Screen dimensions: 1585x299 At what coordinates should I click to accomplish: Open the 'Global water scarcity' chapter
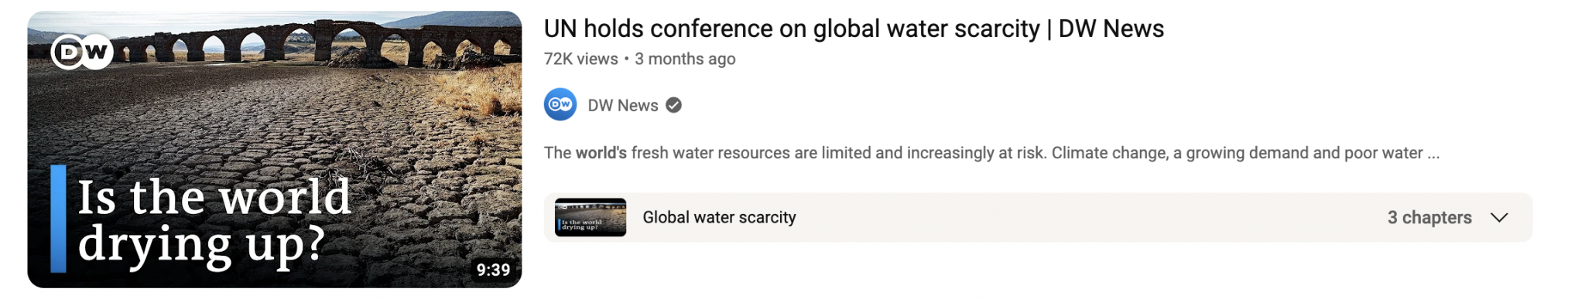pos(719,217)
